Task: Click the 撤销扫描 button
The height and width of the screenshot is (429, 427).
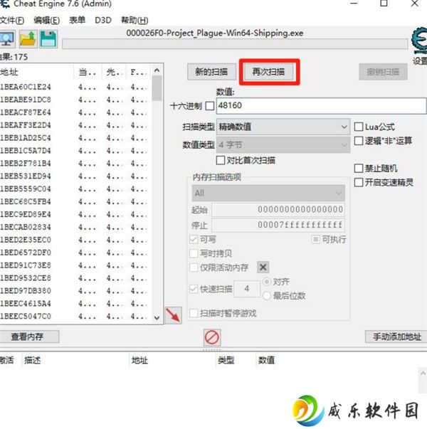Action: 383,72
